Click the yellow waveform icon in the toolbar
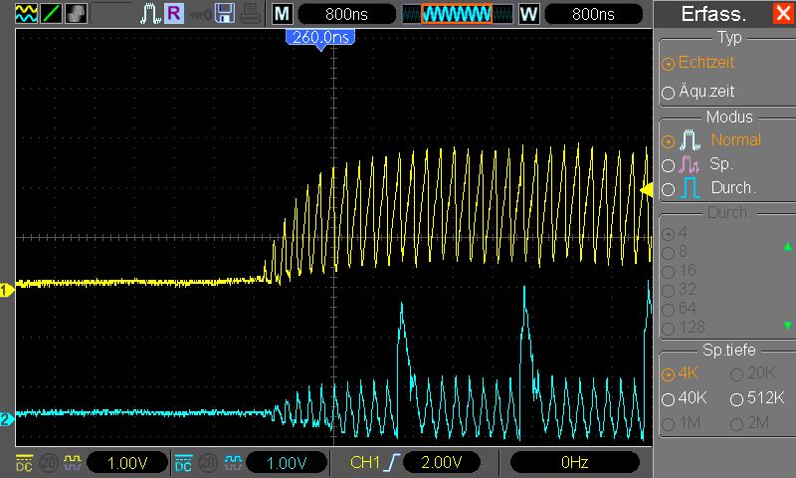This screenshot has width=796, height=478. 26,14
